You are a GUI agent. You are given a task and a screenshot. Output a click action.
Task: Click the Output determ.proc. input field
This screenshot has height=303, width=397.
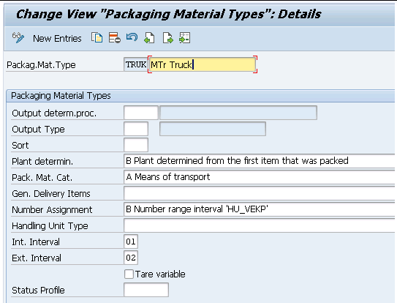coord(141,113)
